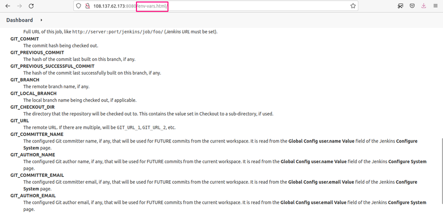Click the GIT_URL_2 code text

154,127
